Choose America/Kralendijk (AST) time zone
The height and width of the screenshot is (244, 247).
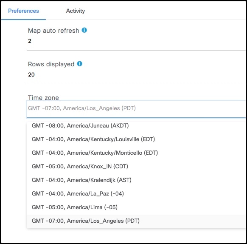[136, 180]
